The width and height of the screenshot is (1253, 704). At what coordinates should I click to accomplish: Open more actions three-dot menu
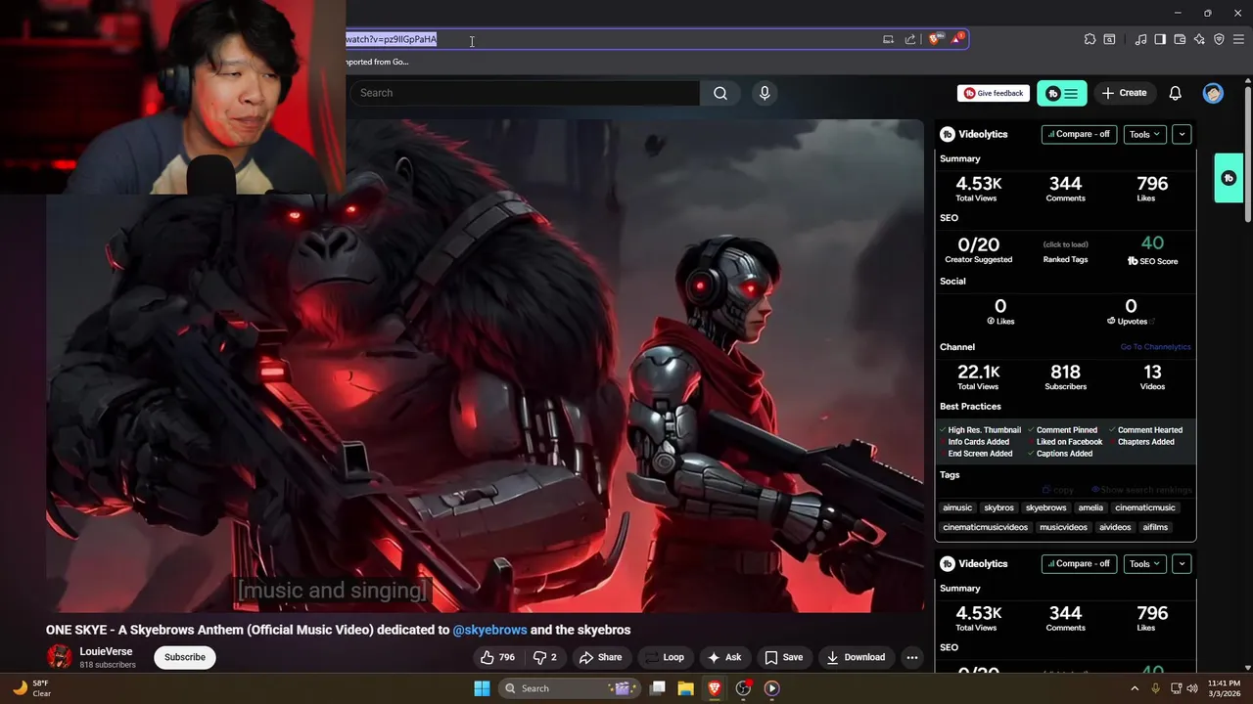click(x=912, y=657)
